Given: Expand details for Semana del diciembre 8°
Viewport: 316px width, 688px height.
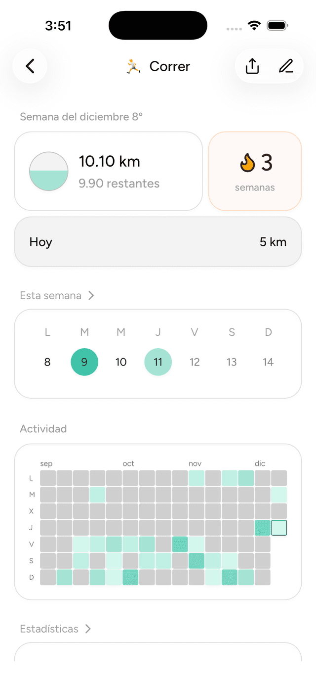Looking at the screenshot, I should [x=81, y=117].
